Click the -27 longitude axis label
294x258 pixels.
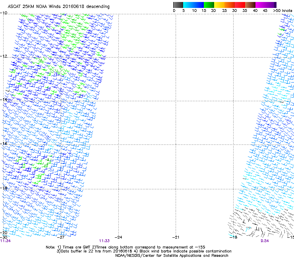61,237
